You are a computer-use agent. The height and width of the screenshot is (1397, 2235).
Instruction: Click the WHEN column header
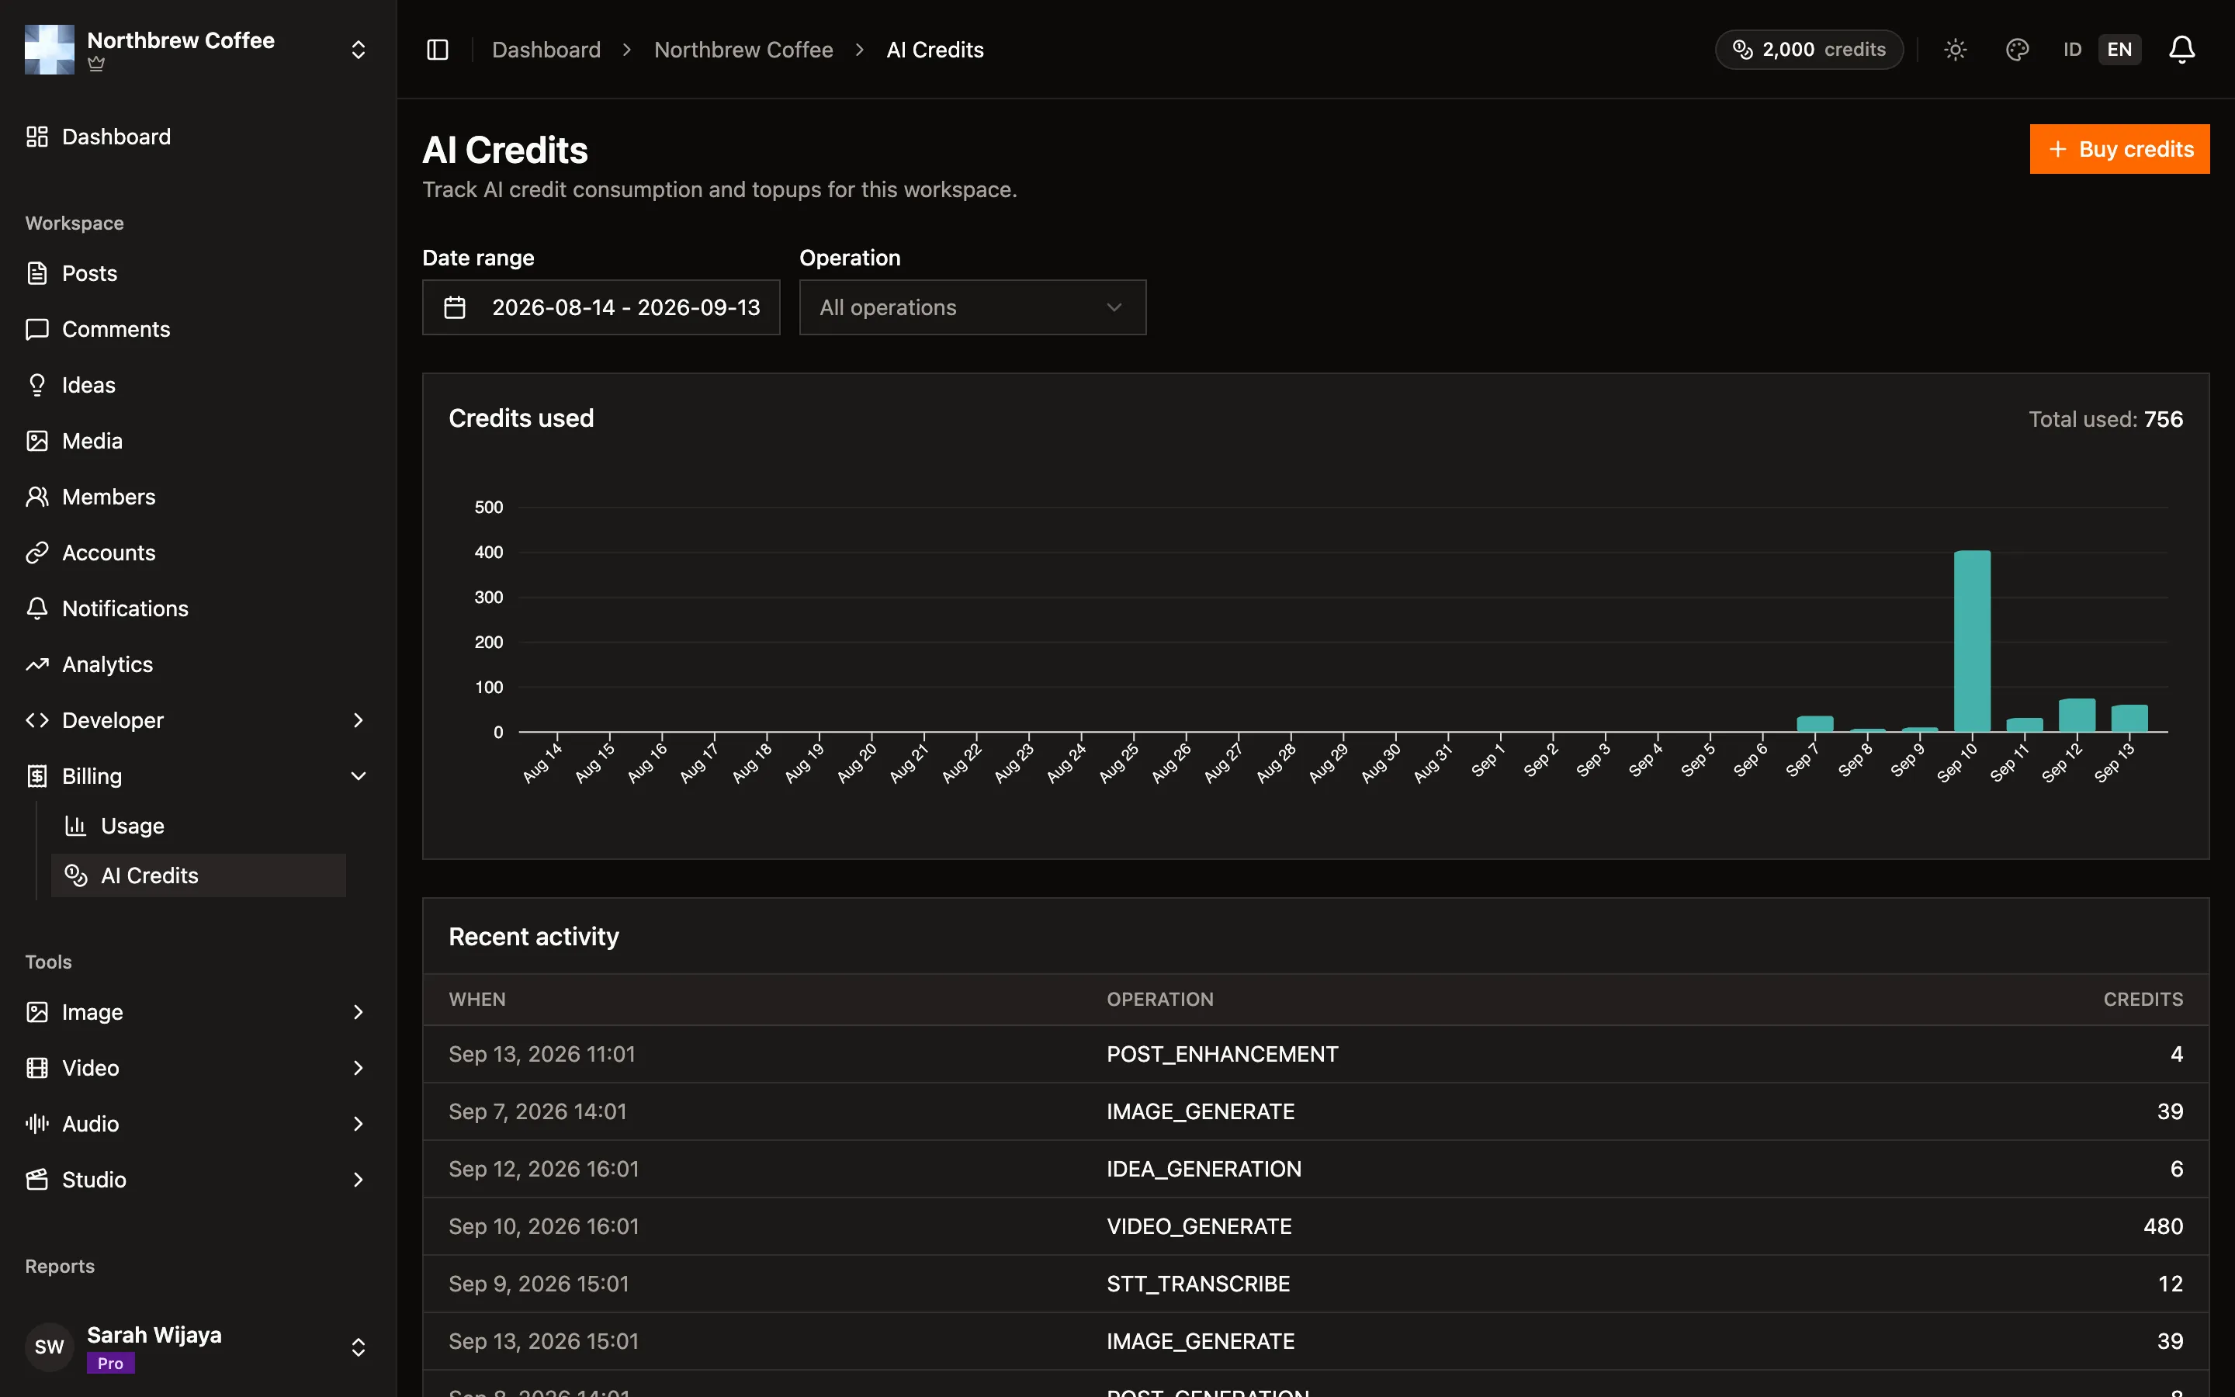click(477, 1000)
